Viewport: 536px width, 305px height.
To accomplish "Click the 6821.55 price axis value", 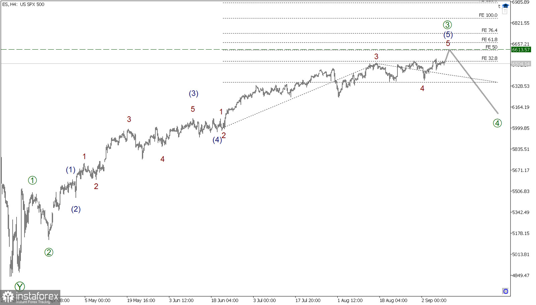I will (521, 23).
